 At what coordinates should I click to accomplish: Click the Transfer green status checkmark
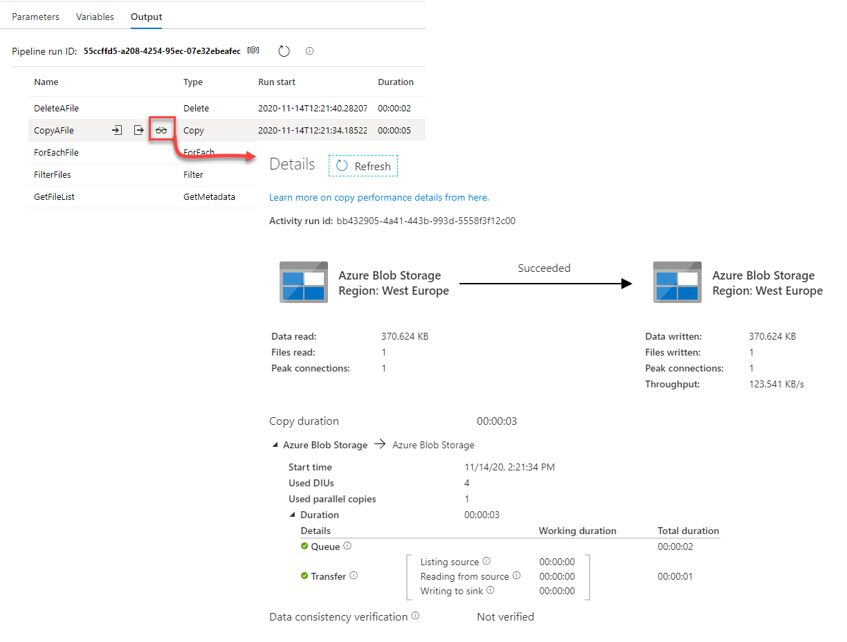304,576
